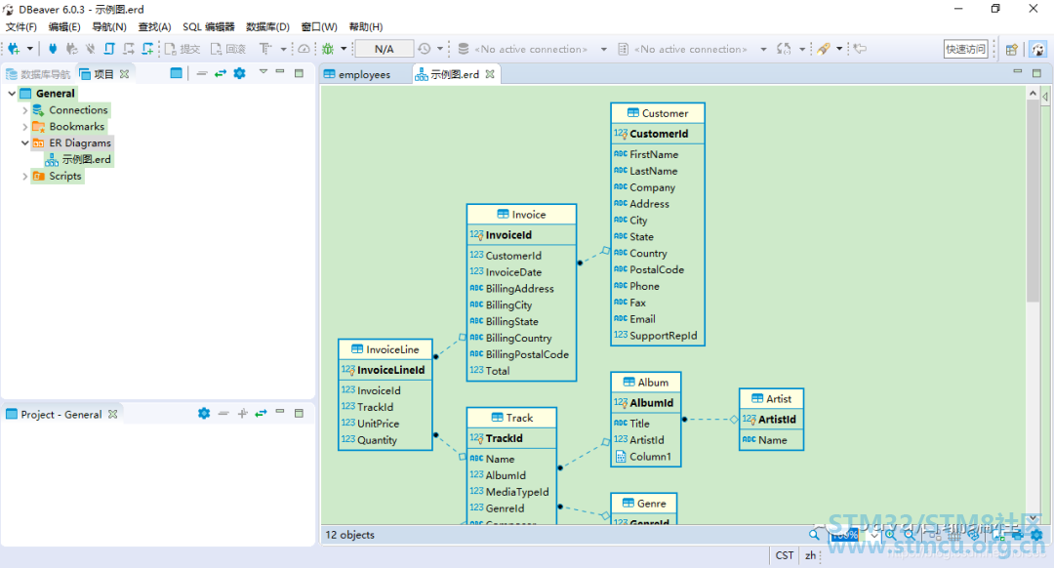Open the transaction mode dropdown arrow
Viewport: 1054px width, 568px height.
pyautogui.click(x=283, y=49)
